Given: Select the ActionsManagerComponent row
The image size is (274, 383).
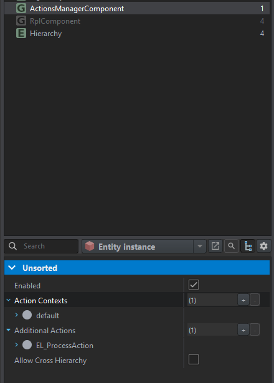Looking at the screenshot, I should 137,9.
